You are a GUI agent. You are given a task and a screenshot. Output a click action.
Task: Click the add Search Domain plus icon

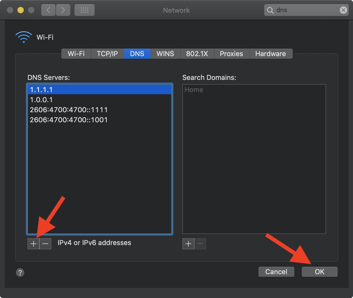point(188,243)
